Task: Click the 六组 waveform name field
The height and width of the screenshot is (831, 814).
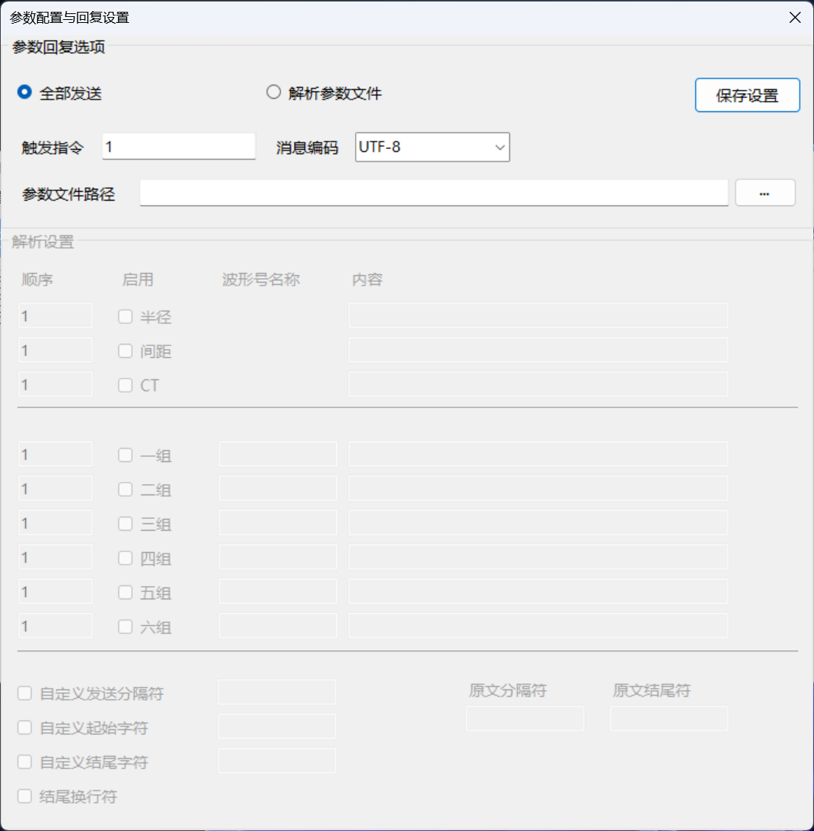Action: tap(278, 626)
